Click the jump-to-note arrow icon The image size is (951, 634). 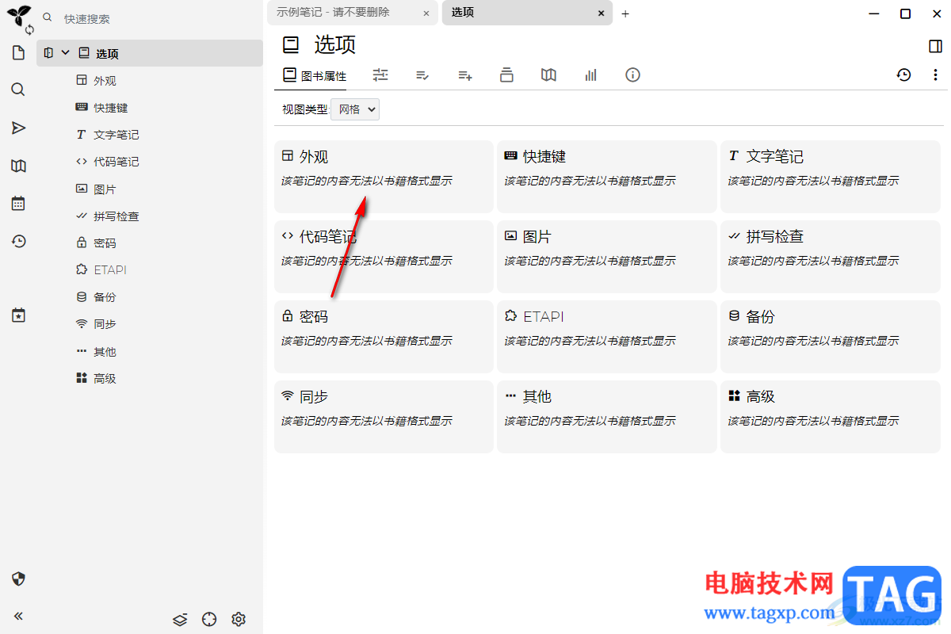tap(18, 128)
